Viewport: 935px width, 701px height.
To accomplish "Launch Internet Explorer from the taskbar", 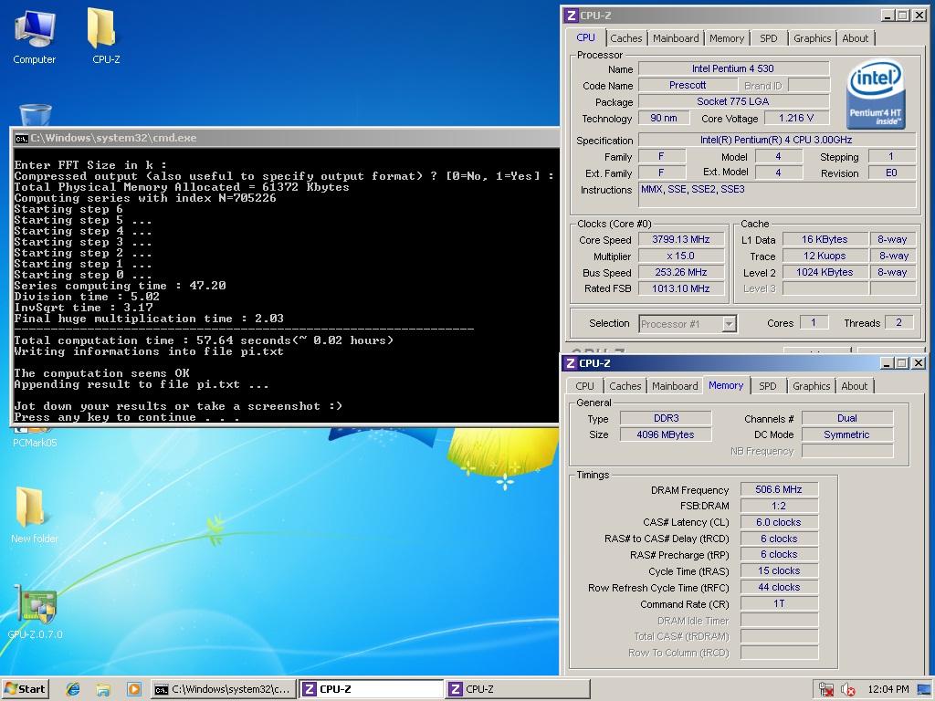I will tap(73, 689).
